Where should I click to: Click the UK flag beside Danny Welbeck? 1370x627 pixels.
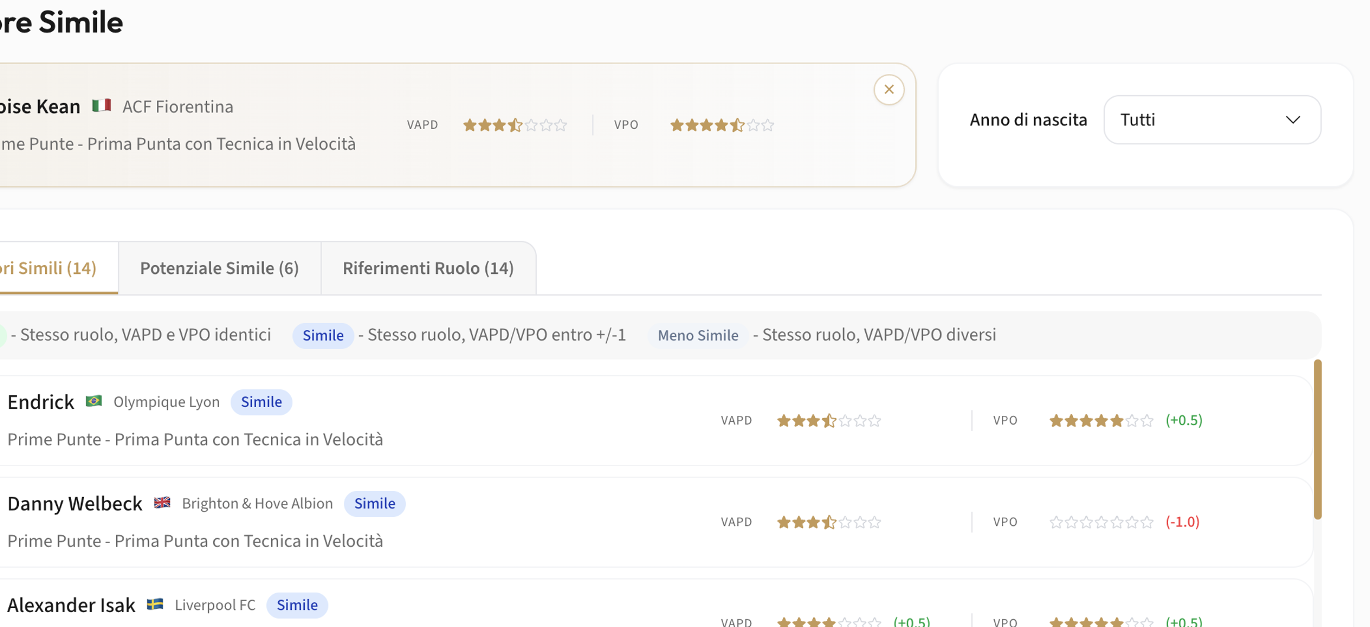tap(162, 503)
